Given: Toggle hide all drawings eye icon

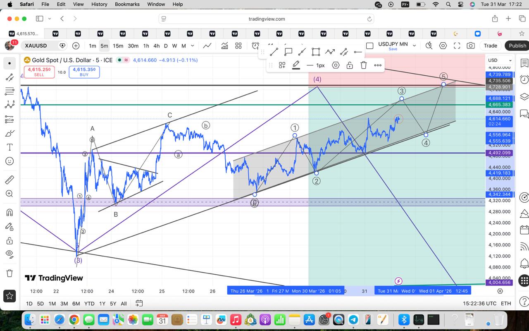Looking at the screenshot, I should click(10, 254).
